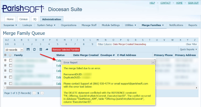The image size is (201, 107).
Task: Open Manage Staff menu item
Action: tap(89, 25)
